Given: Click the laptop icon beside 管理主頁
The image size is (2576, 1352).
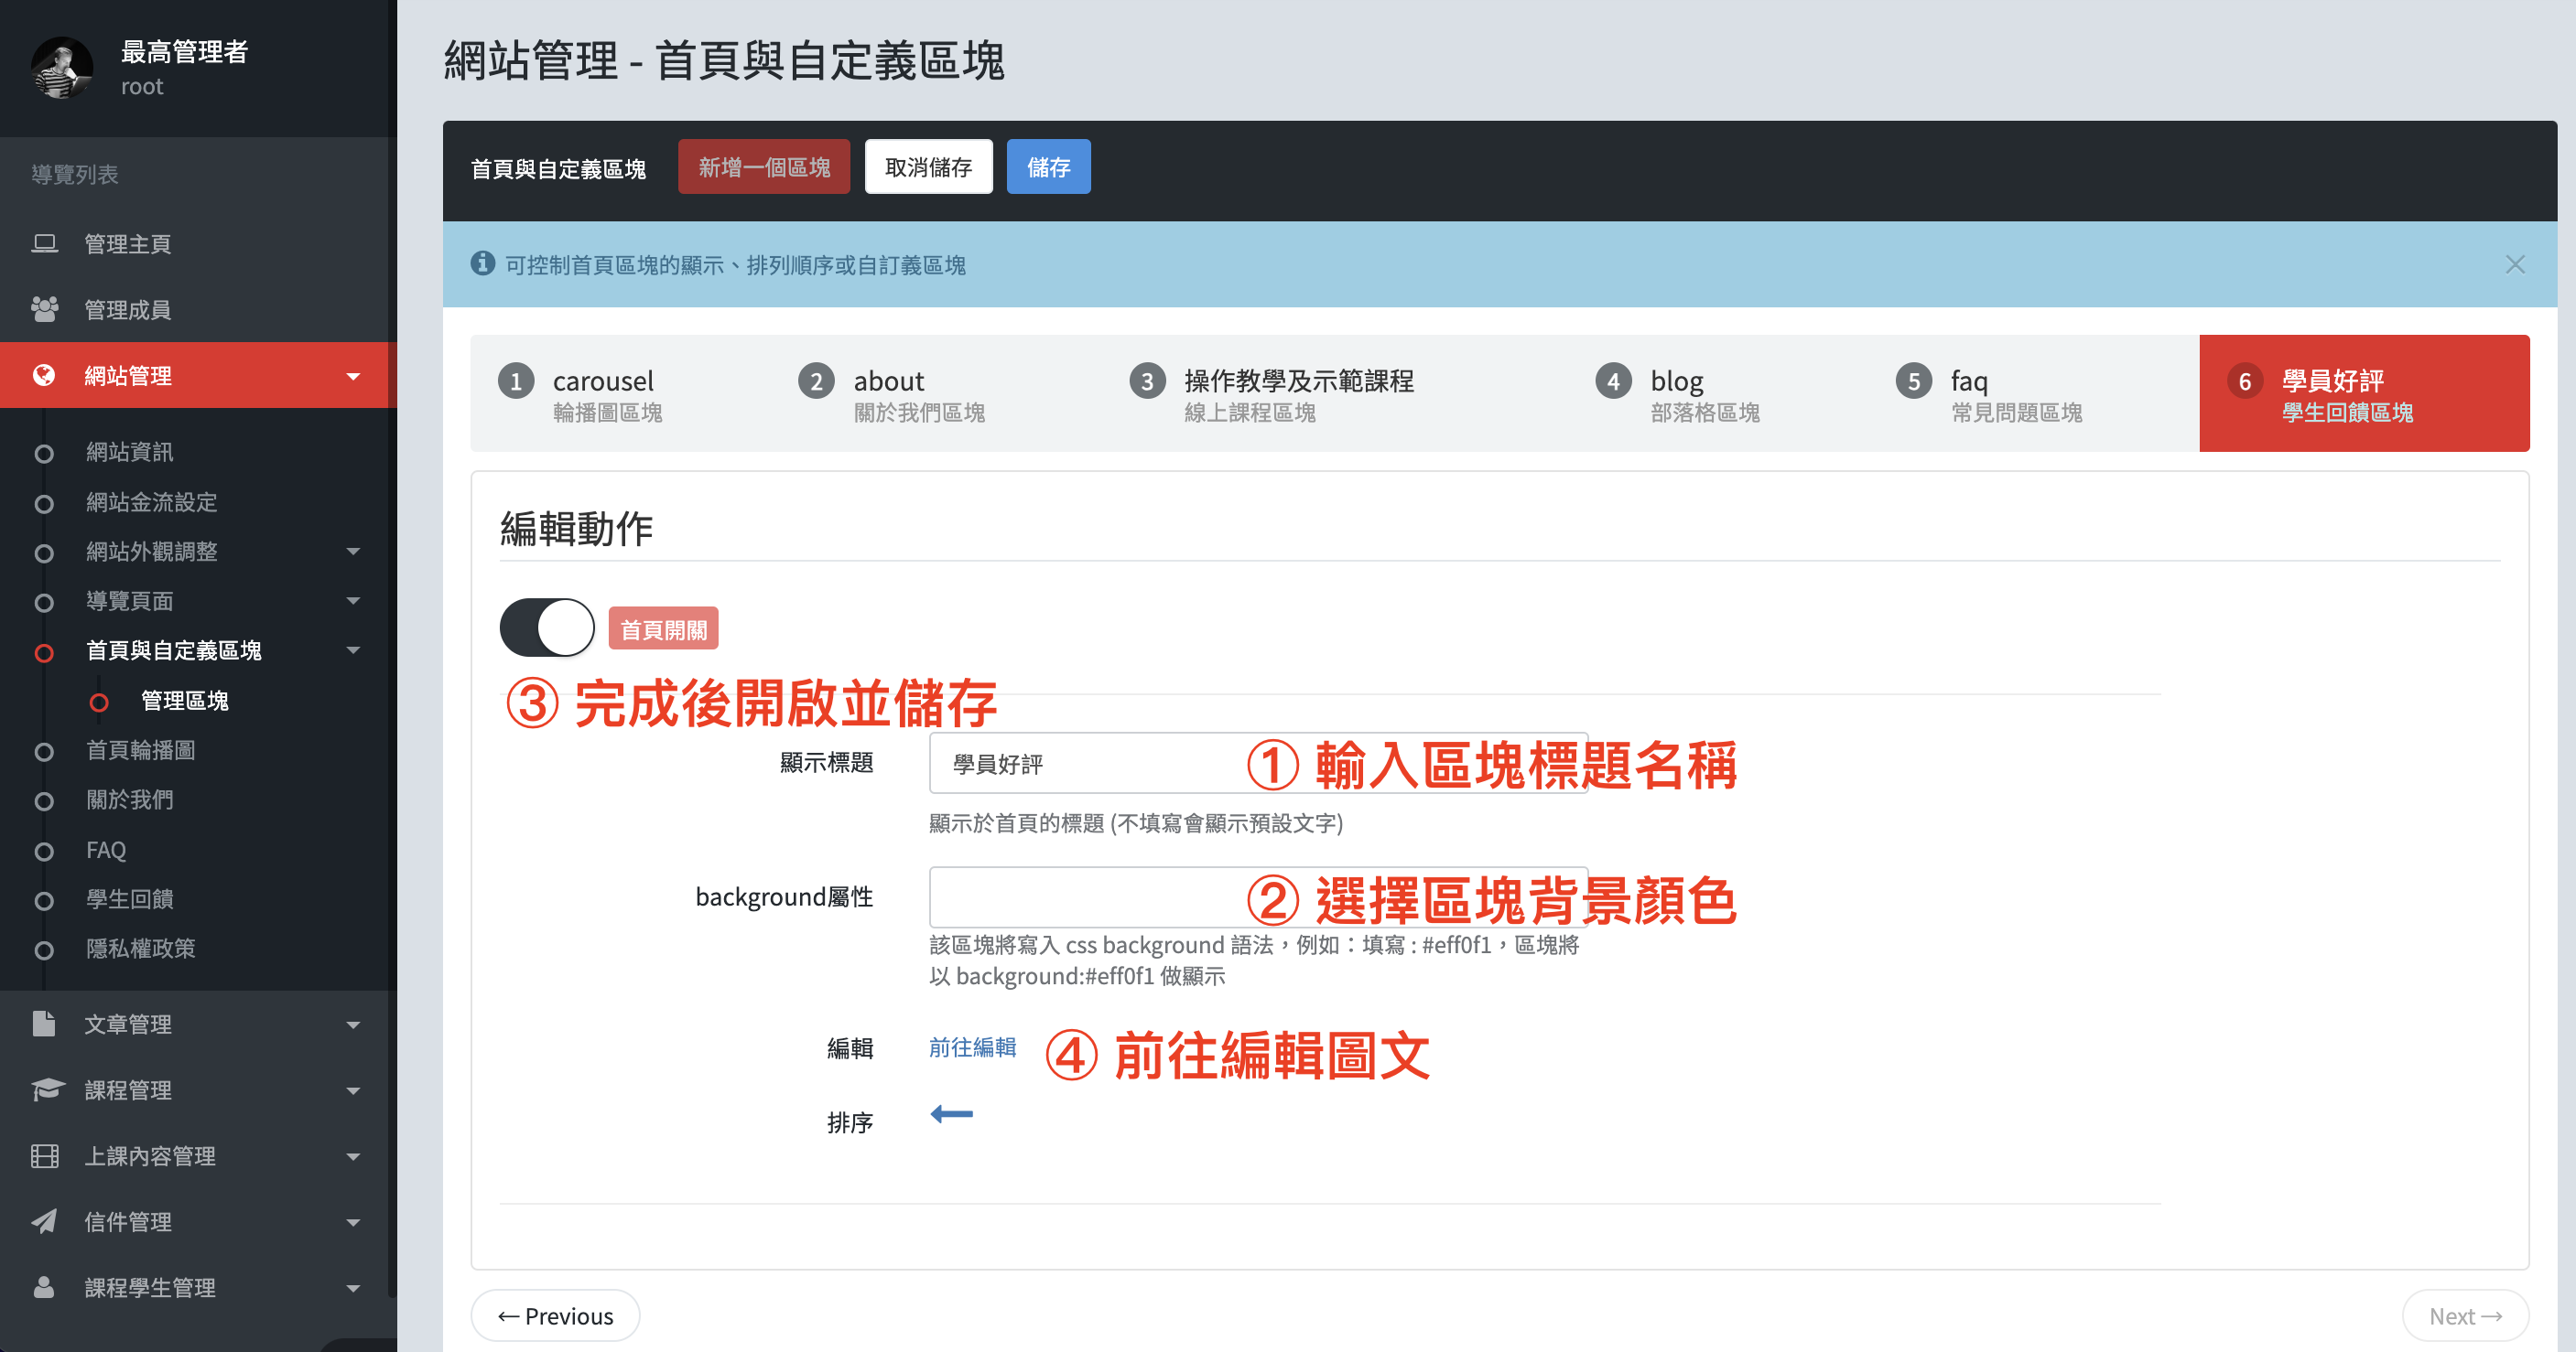Looking at the screenshot, I should pos(44,242).
